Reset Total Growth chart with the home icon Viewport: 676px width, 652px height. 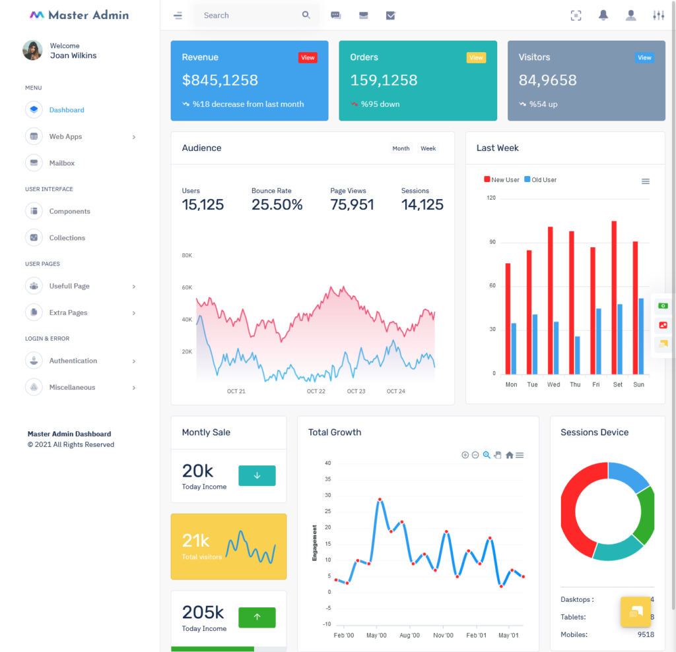(x=508, y=455)
